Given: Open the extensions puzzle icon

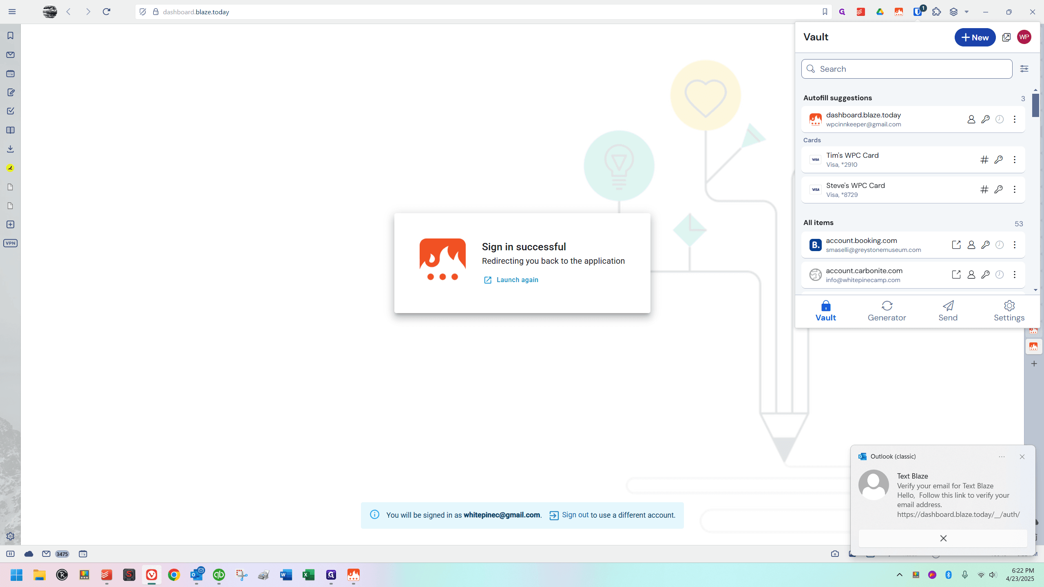Looking at the screenshot, I should [x=937, y=12].
